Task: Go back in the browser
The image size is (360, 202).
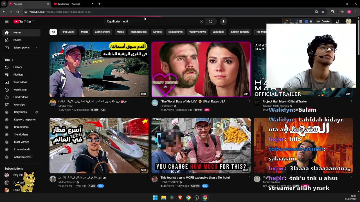Action: point(4,12)
